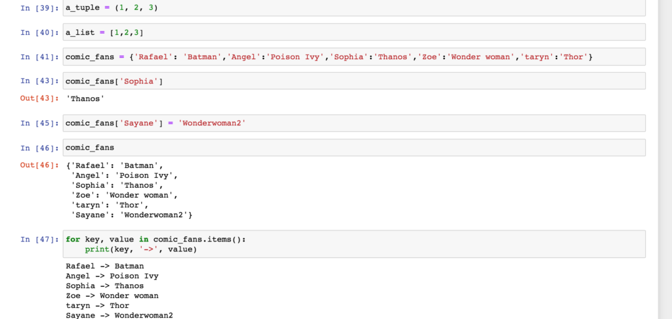The image size is (672, 319).
Task: Click the 'Thanos' output text
Action: pyautogui.click(x=86, y=98)
